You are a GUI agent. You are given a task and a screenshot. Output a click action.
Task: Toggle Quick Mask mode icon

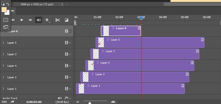(x=6, y=20)
